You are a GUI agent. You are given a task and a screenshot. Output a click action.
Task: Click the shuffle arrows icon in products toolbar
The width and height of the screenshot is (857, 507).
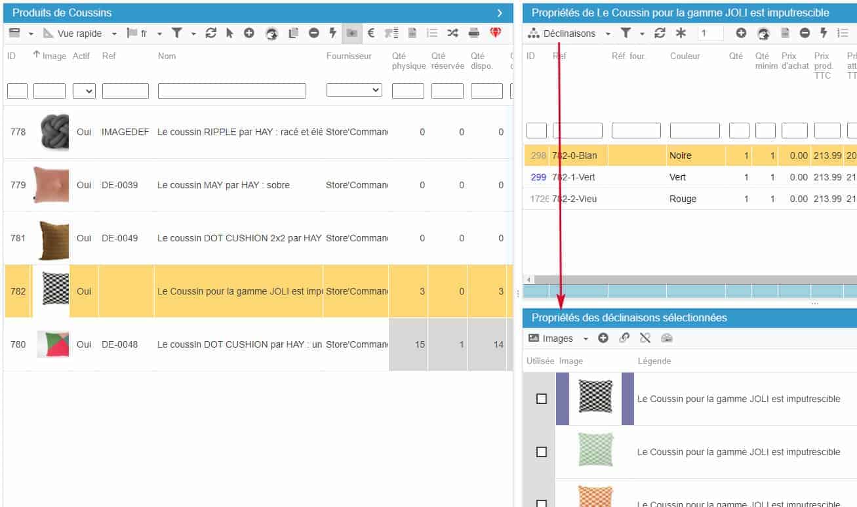(x=452, y=33)
